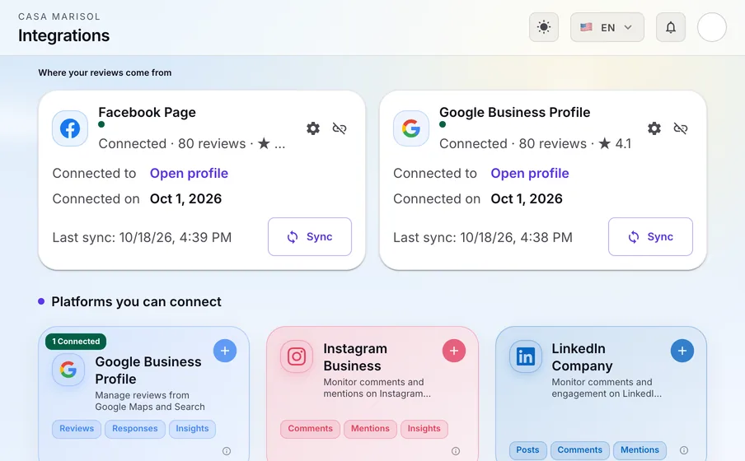Click the Google logo on connected card

411,128
